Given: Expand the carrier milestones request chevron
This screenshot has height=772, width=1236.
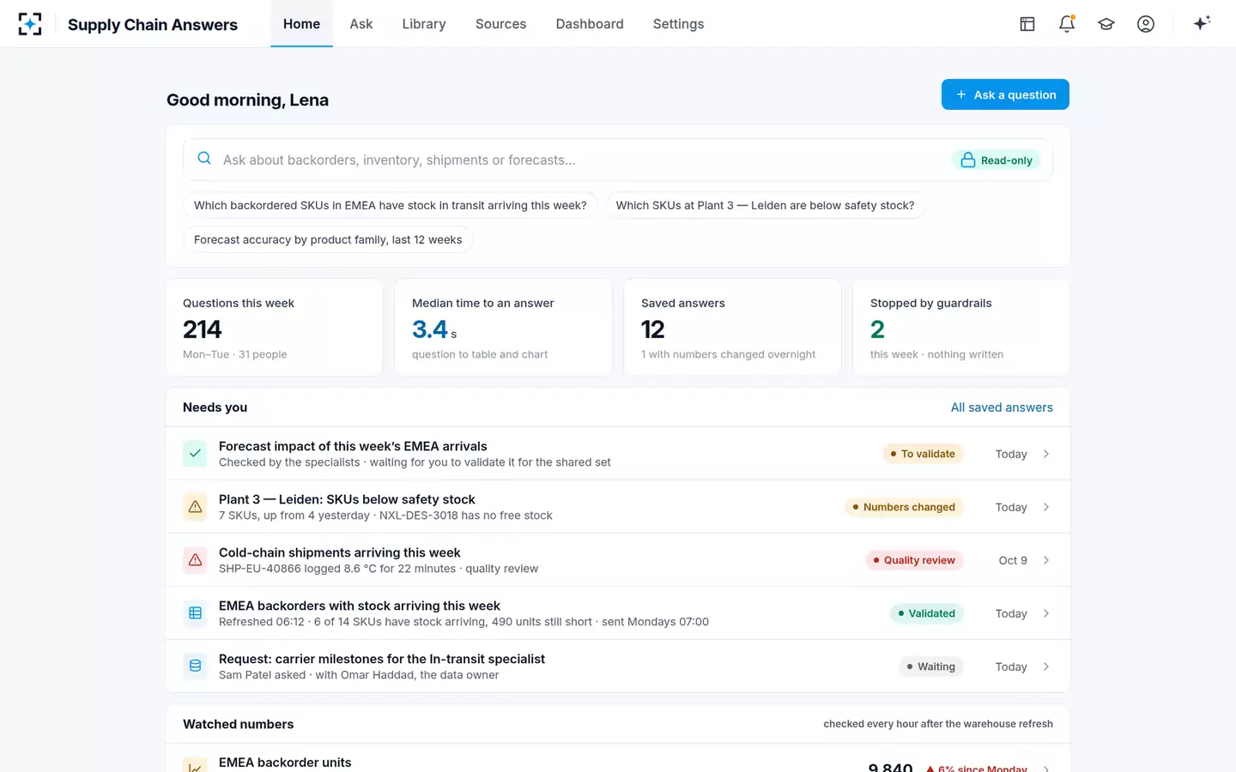Looking at the screenshot, I should point(1046,666).
